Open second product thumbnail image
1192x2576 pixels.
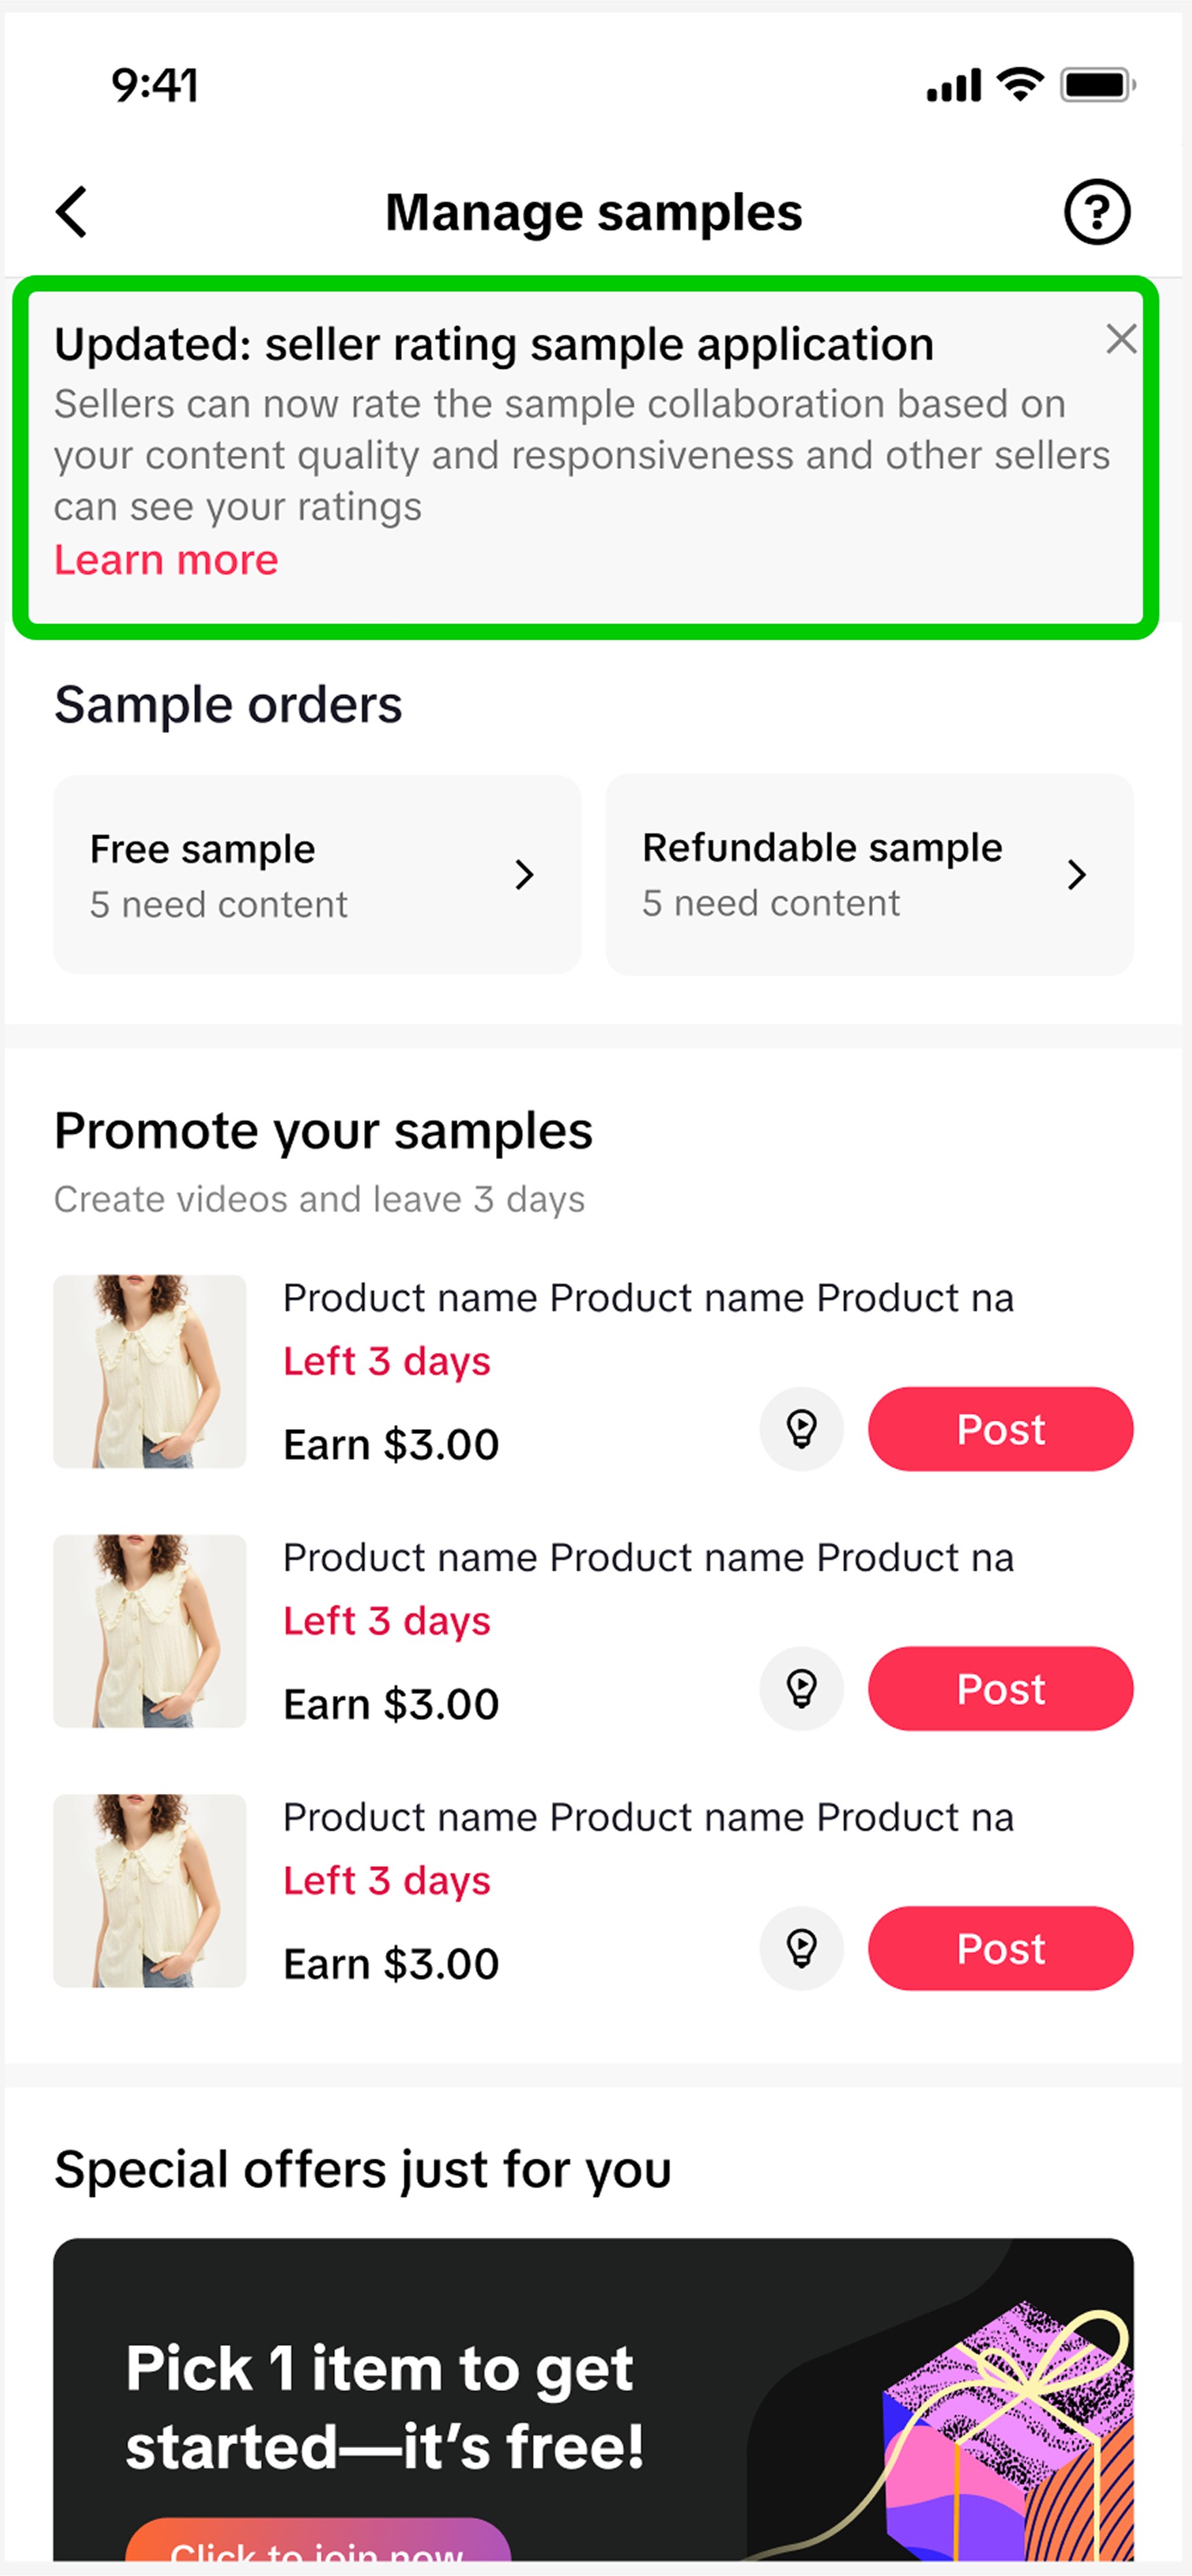click(x=150, y=1631)
